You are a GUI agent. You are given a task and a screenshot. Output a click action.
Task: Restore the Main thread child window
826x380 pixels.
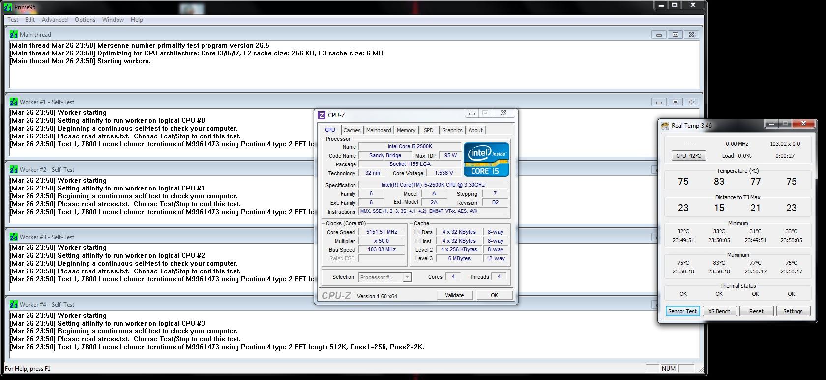675,35
